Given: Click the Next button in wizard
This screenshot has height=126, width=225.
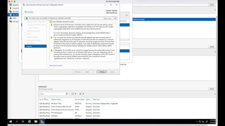Looking at the screenshot, I should tap(88, 72).
